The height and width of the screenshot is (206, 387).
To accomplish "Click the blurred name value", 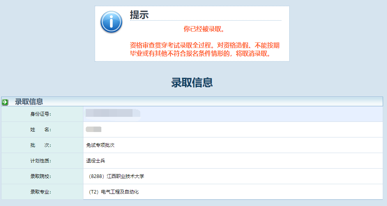I will pos(94,129).
